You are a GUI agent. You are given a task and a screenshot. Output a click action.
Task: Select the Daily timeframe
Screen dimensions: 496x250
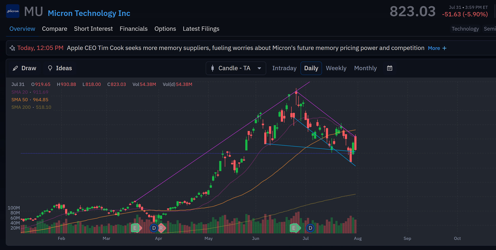pyautogui.click(x=311, y=68)
